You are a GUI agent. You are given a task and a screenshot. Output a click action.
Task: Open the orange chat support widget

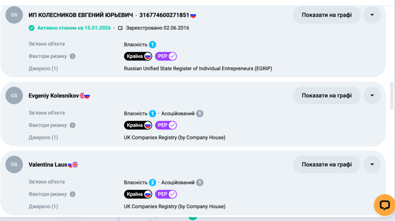pyautogui.click(x=385, y=205)
